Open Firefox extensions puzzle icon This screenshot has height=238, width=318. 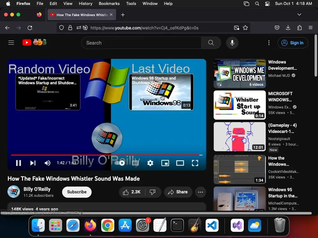tap(299, 28)
